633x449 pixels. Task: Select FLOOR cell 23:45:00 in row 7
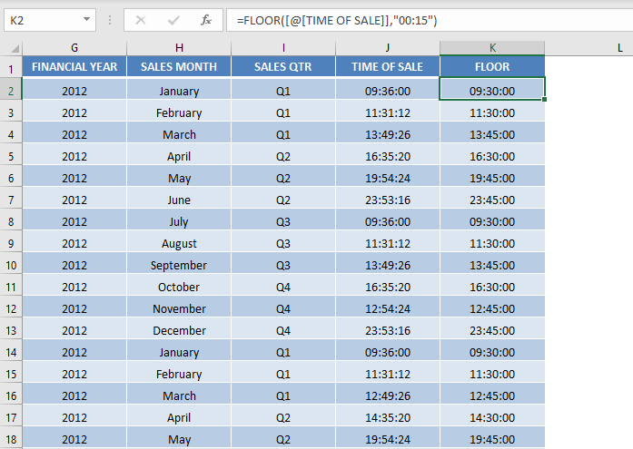(492, 198)
